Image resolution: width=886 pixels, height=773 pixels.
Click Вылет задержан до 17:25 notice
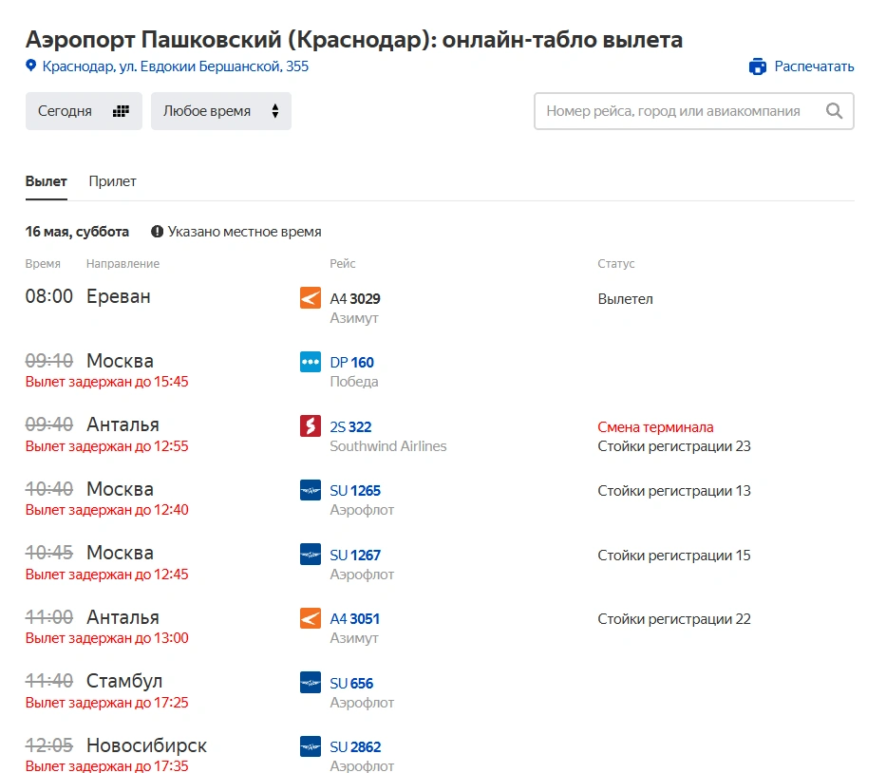pos(106,703)
